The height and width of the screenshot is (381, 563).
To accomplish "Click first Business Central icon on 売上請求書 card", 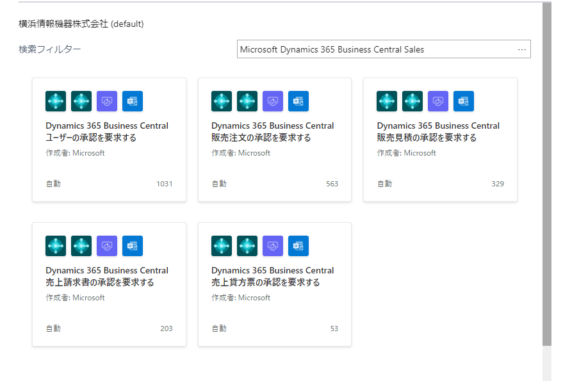I will point(56,246).
